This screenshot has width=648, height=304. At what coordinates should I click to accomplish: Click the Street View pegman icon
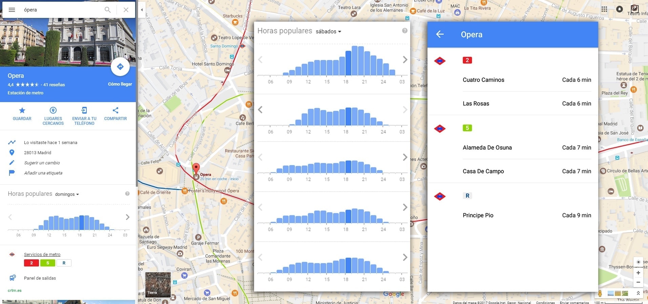600,294
